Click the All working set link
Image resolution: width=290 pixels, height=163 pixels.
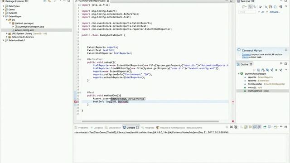click(263, 12)
